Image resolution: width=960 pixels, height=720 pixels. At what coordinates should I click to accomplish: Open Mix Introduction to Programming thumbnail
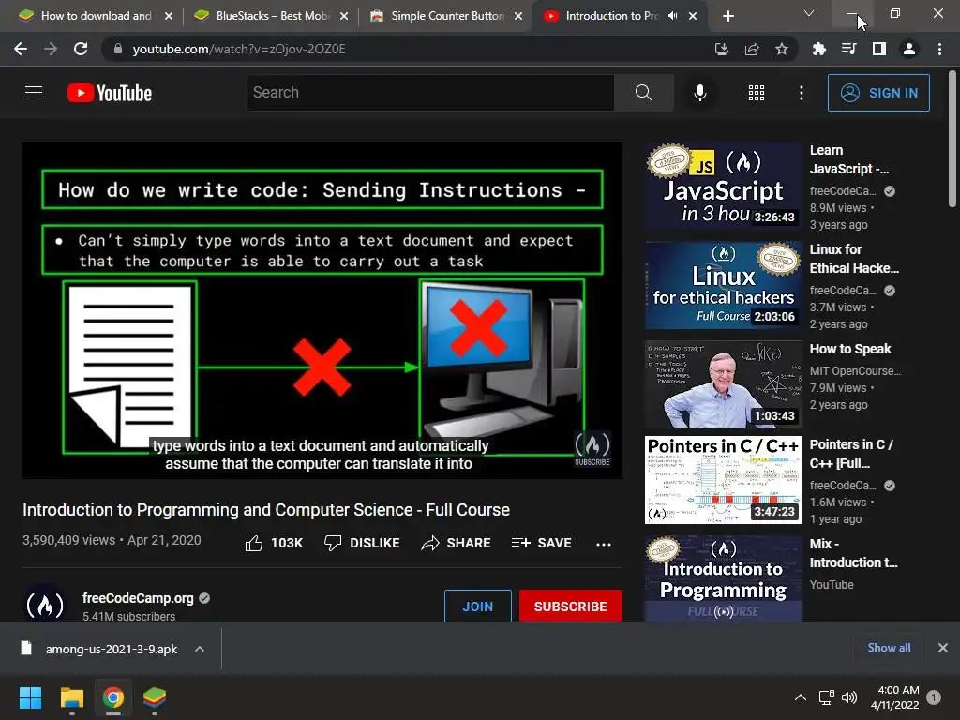coord(723,578)
